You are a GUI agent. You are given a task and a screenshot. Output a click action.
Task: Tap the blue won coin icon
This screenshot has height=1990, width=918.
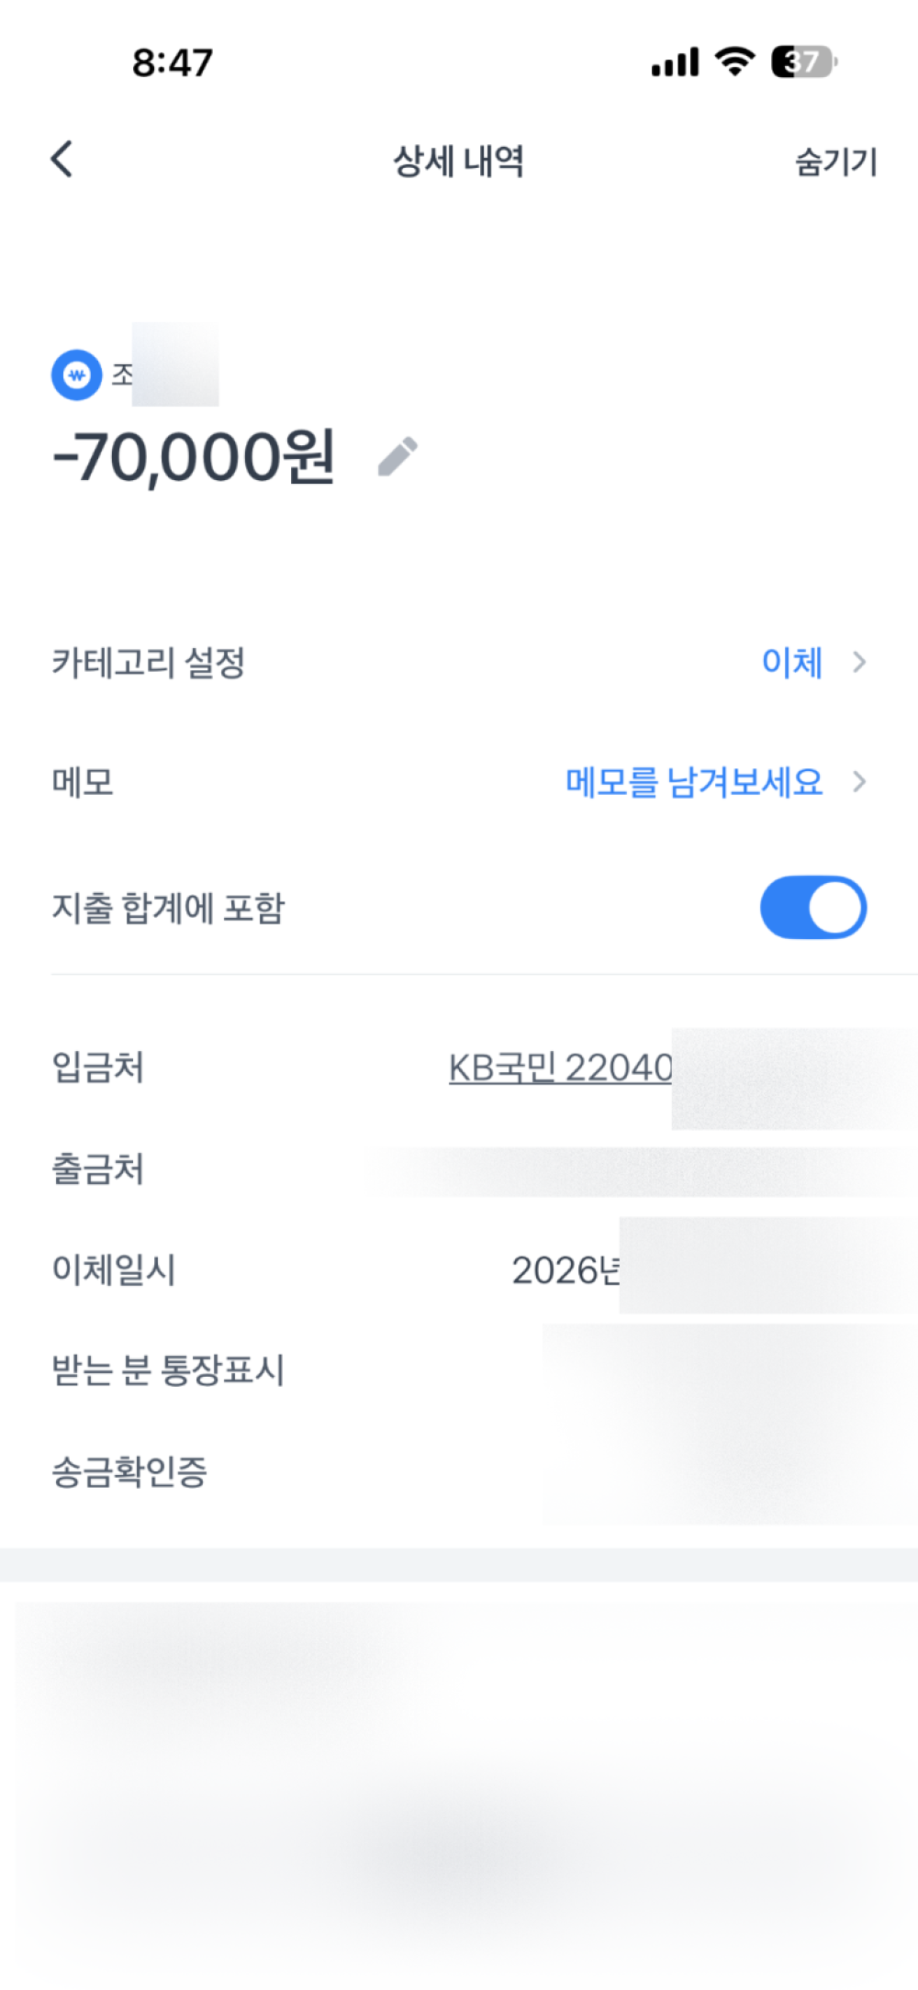coord(76,375)
